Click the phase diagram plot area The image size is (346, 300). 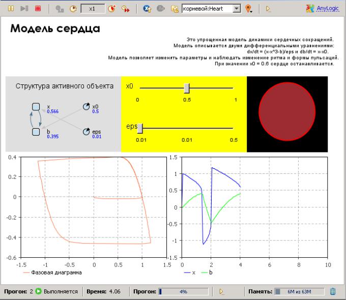tap(94, 207)
